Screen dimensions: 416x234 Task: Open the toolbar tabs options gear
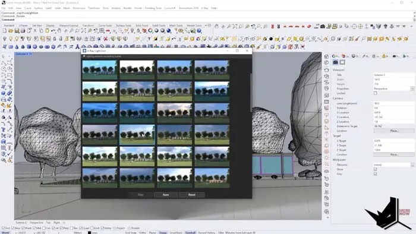coord(209,26)
